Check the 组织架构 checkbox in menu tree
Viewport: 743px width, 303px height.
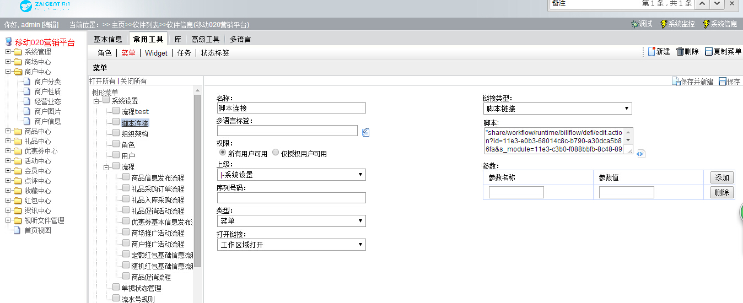tap(116, 133)
